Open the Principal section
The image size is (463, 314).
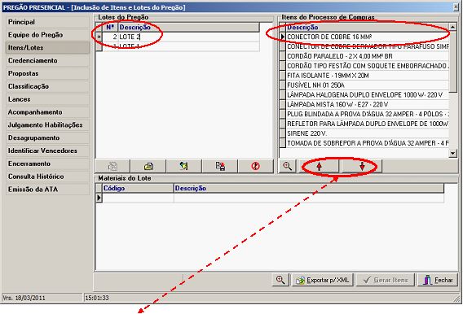(47, 22)
